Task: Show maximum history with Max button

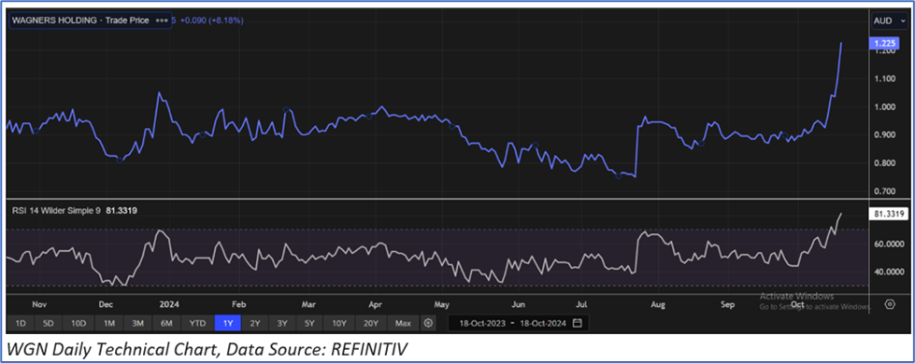Action: 403,323
